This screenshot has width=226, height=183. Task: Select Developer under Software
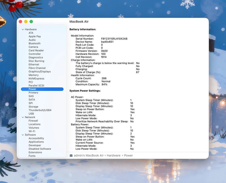tap(35, 145)
